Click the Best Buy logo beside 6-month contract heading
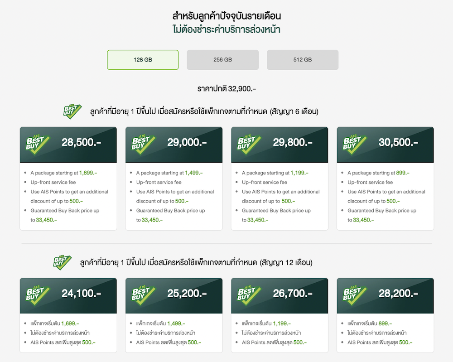453x362 pixels. point(72,111)
